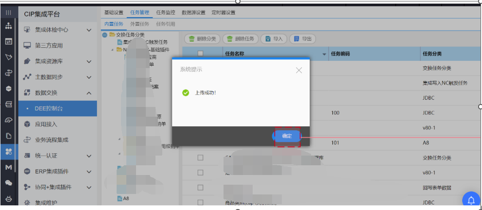
Task: Open the WeChat bubbles icon in dark strip
Action: click(x=9, y=183)
